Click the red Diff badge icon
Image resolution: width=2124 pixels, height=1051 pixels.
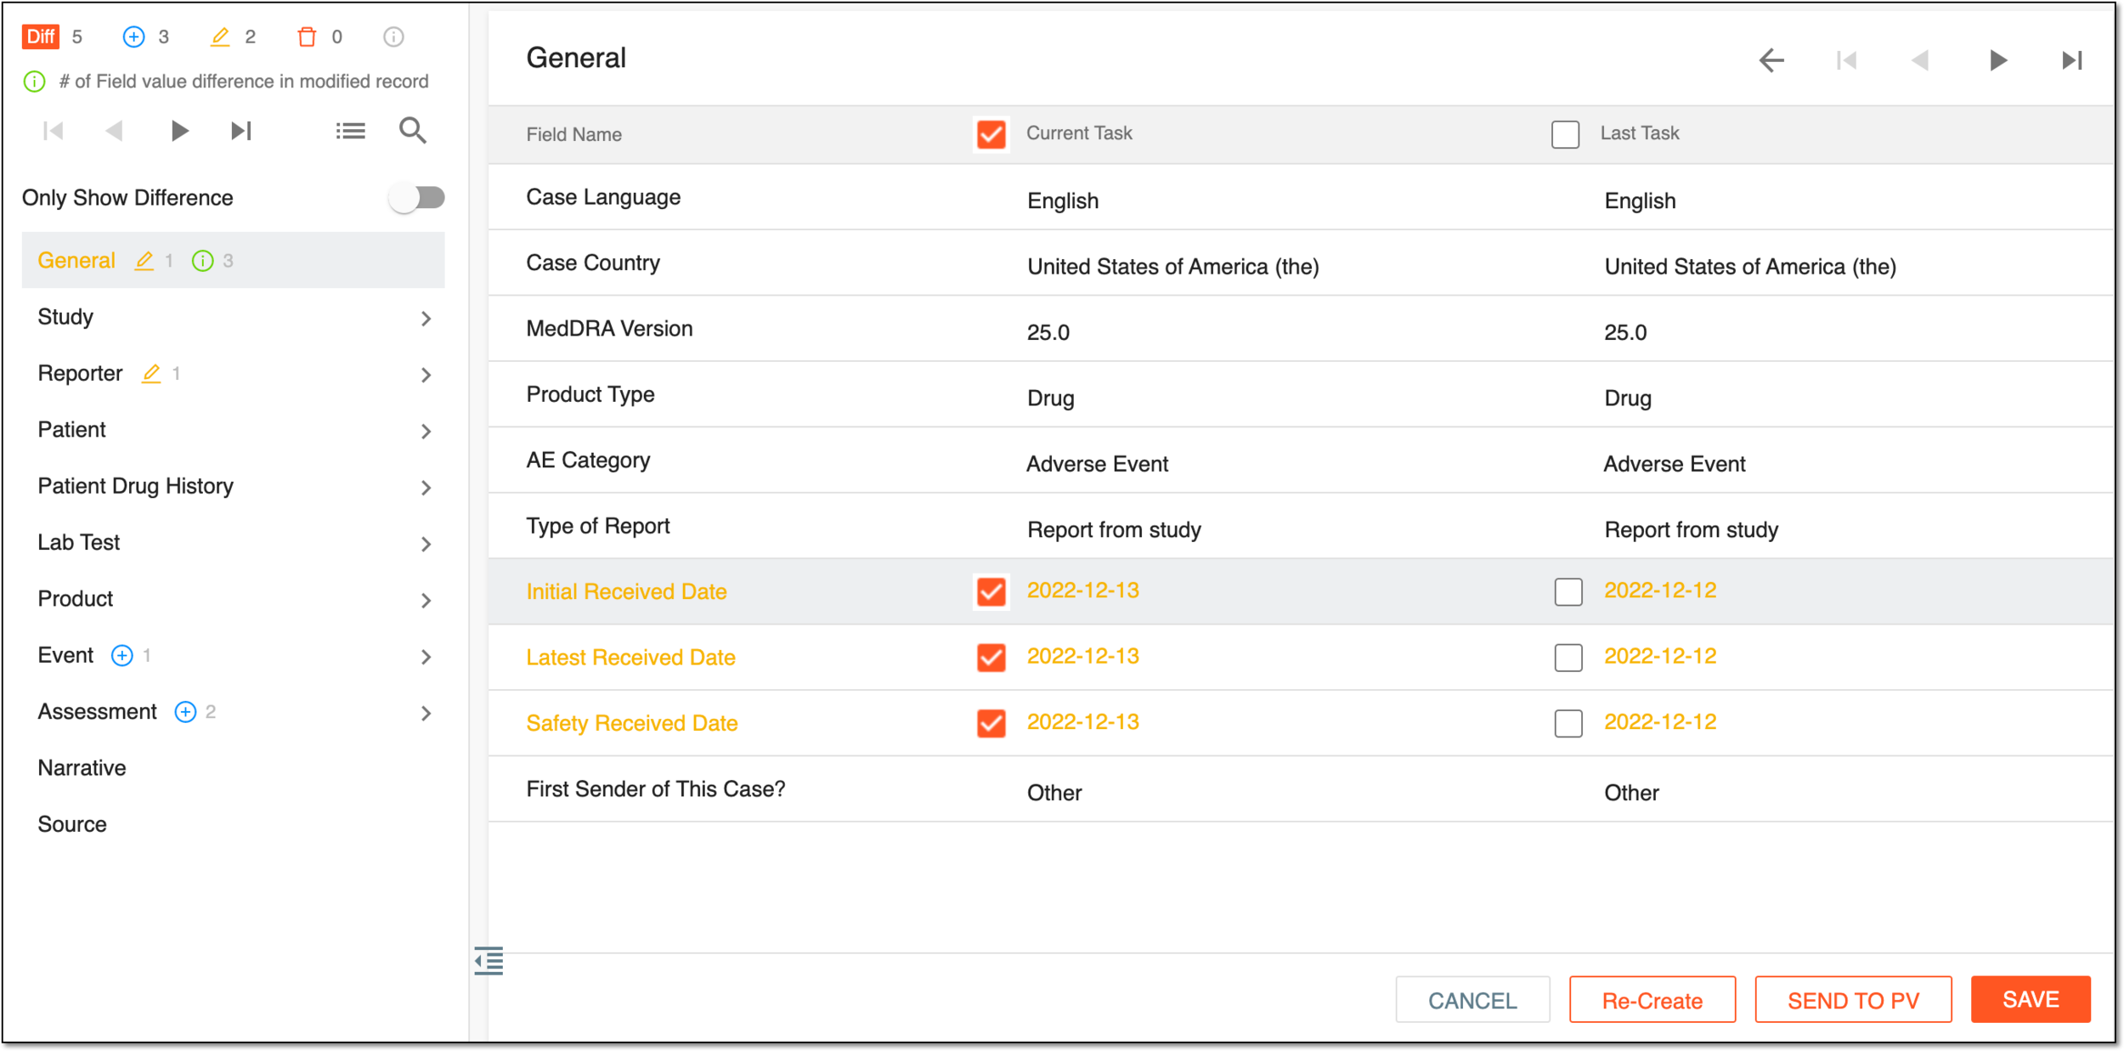pyautogui.click(x=41, y=37)
